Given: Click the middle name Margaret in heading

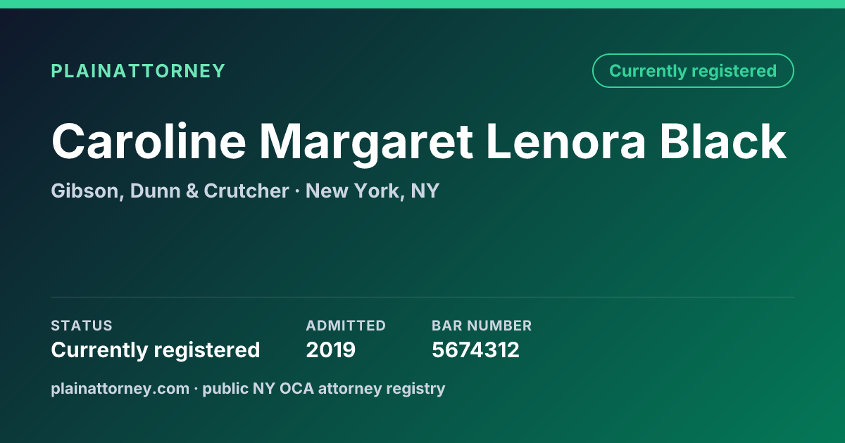Looking at the screenshot, I should tap(365, 143).
